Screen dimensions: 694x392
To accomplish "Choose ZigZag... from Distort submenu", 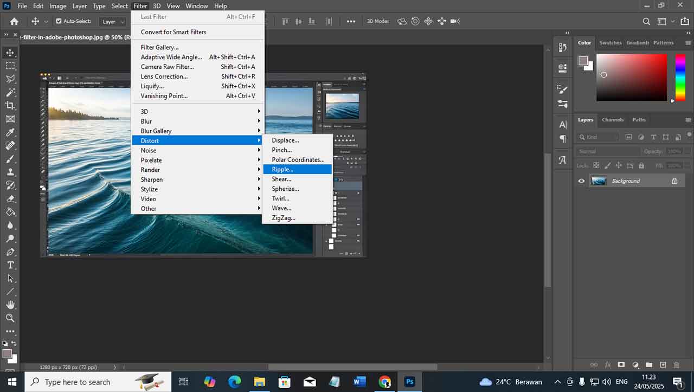I will pos(297,218).
